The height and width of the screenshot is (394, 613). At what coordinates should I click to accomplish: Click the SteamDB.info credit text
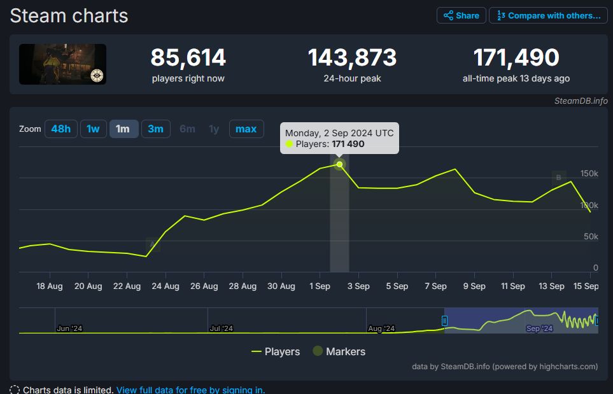click(x=581, y=101)
